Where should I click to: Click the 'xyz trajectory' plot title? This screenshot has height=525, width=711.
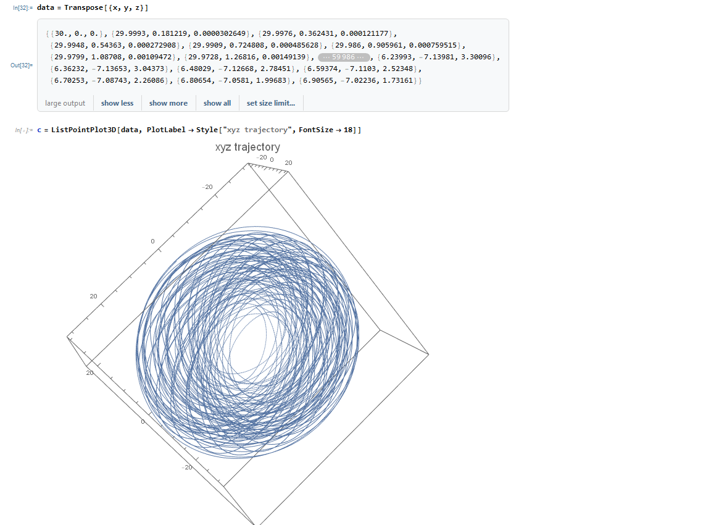pos(247,147)
